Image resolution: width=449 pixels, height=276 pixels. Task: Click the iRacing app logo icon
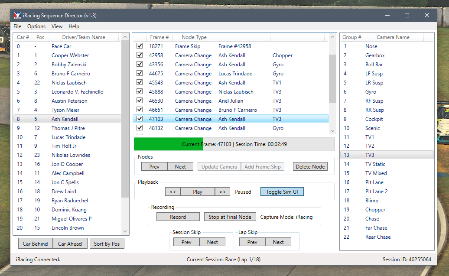(17, 16)
